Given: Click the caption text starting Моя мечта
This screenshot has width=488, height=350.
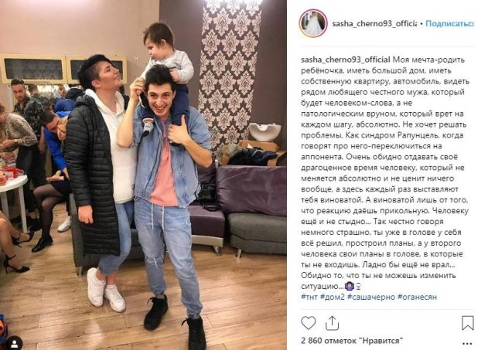Looking at the screenshot, I should point(384,172).
